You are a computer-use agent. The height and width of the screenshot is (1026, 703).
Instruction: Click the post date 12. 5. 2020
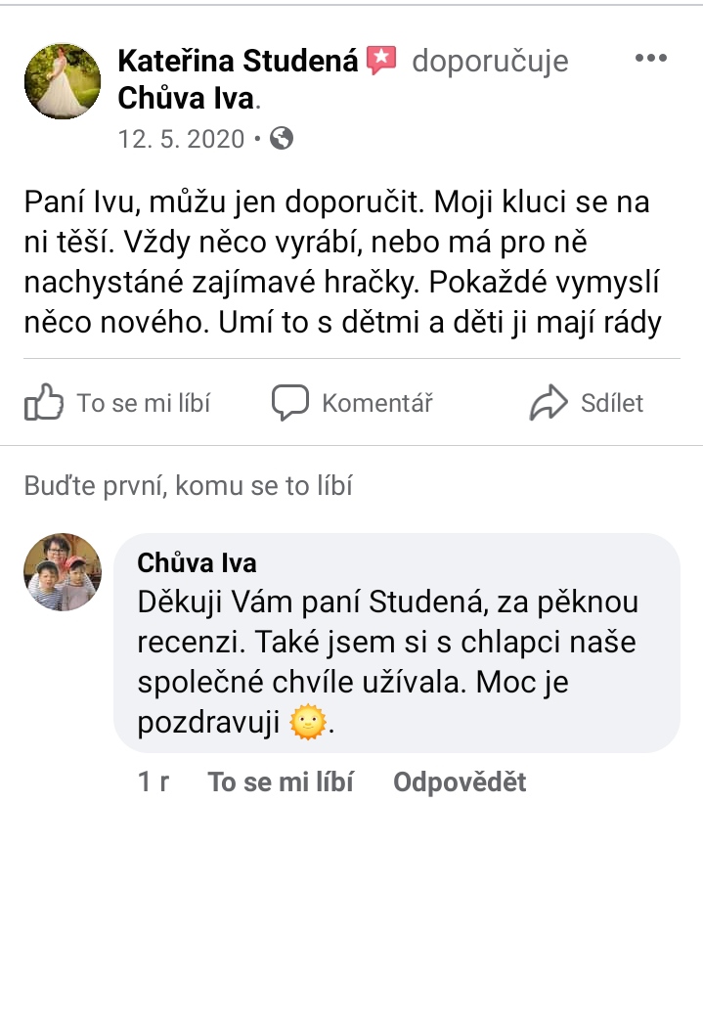coord(181,139)
